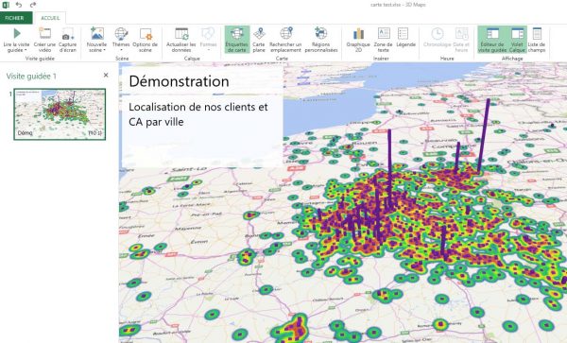Toggle the Carte plane view
Image resolution: width=567 pixels, height=343 pixels.
coord(259,40)
